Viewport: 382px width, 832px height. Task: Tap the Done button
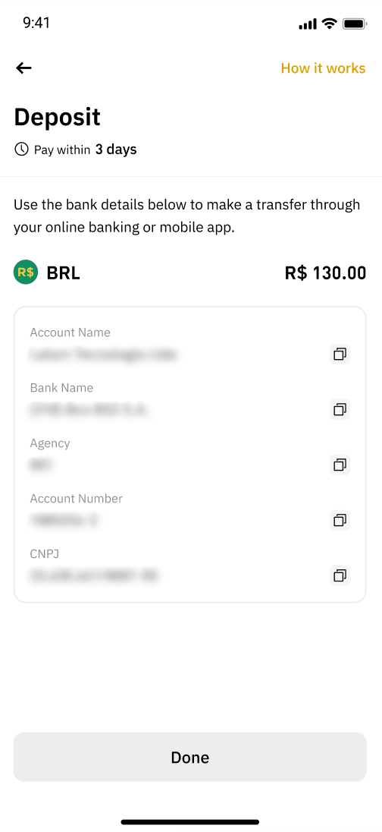(189, 757)
